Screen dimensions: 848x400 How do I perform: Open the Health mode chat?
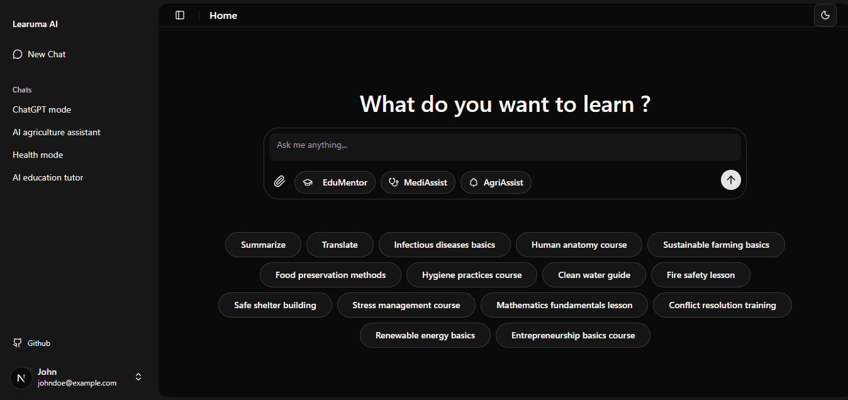click(x=38, y=155)
